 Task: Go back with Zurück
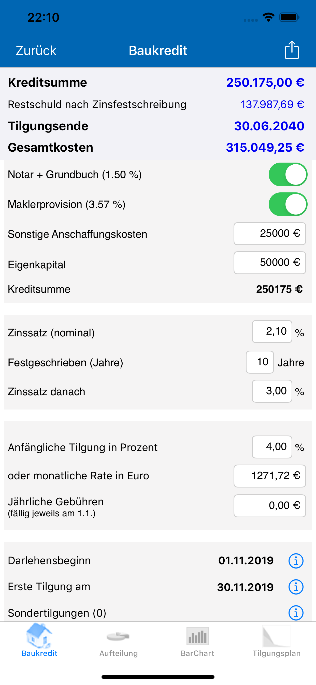[36, 50]
